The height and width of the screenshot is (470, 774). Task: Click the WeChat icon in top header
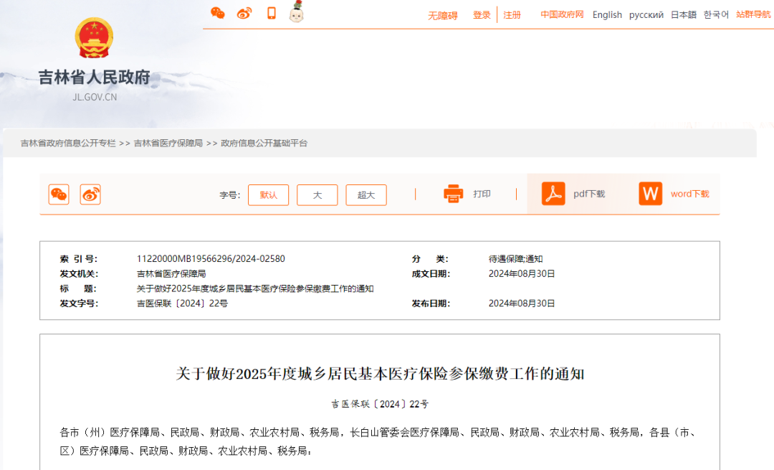pos(217,13)
